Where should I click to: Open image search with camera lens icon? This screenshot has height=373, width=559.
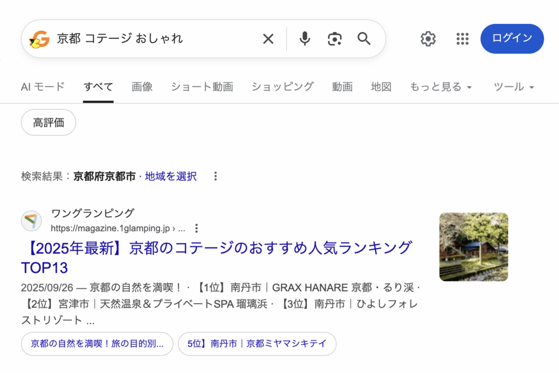pos(334,39)
